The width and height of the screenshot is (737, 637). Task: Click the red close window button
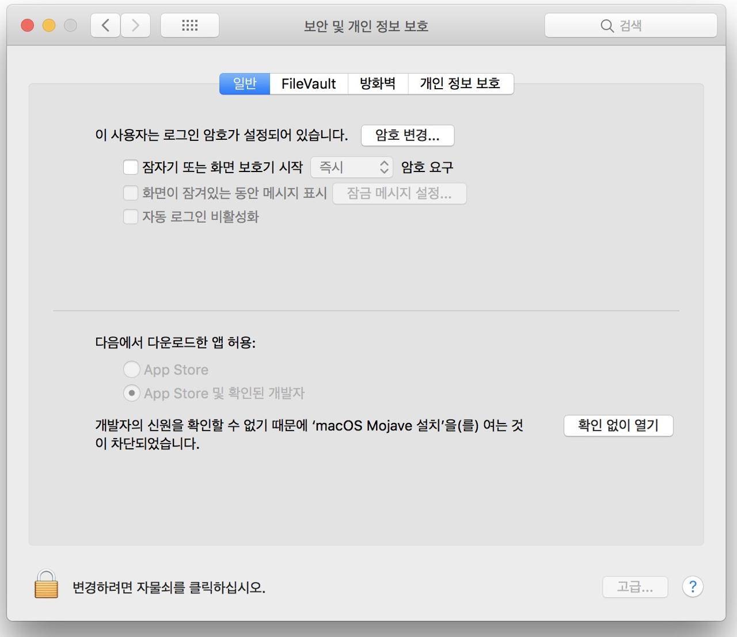[x=27, y=25]
